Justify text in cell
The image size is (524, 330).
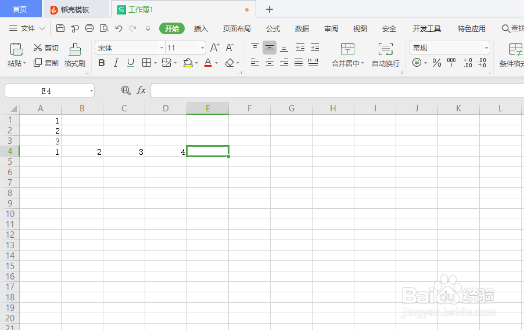coord(299,63)
